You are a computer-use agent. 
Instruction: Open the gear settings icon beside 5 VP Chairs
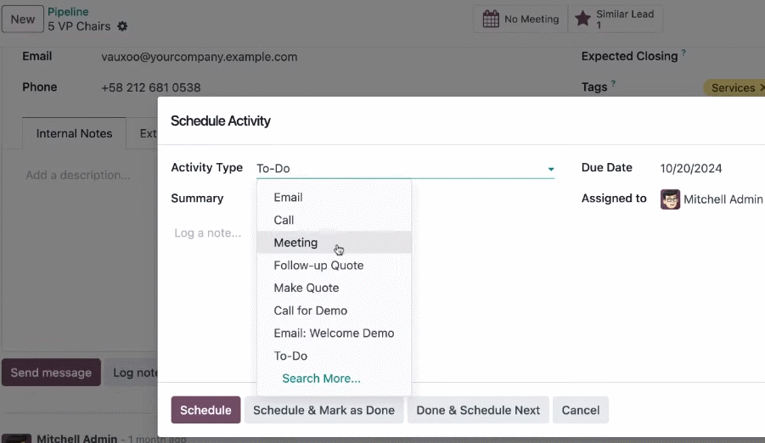122,26
